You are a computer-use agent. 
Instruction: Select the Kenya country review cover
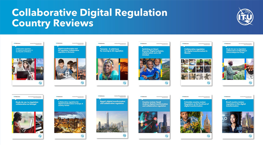[x=70, y=117]
